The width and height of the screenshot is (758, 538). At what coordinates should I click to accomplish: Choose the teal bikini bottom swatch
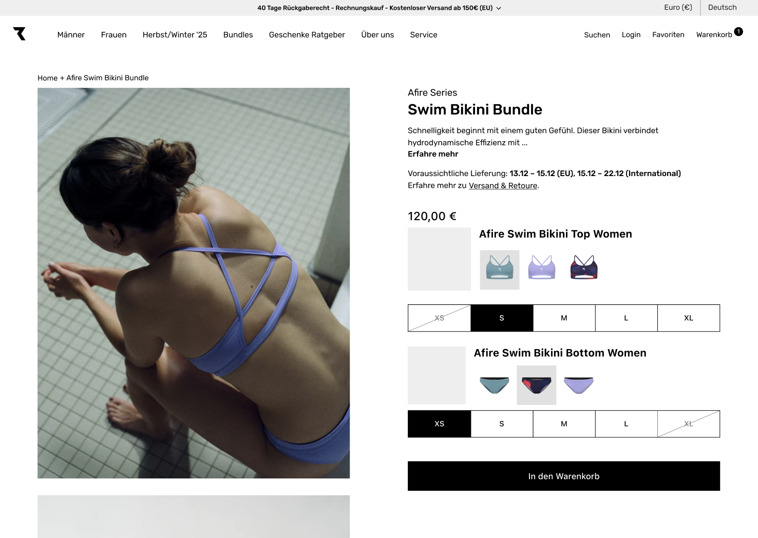[x=495, y=385]
